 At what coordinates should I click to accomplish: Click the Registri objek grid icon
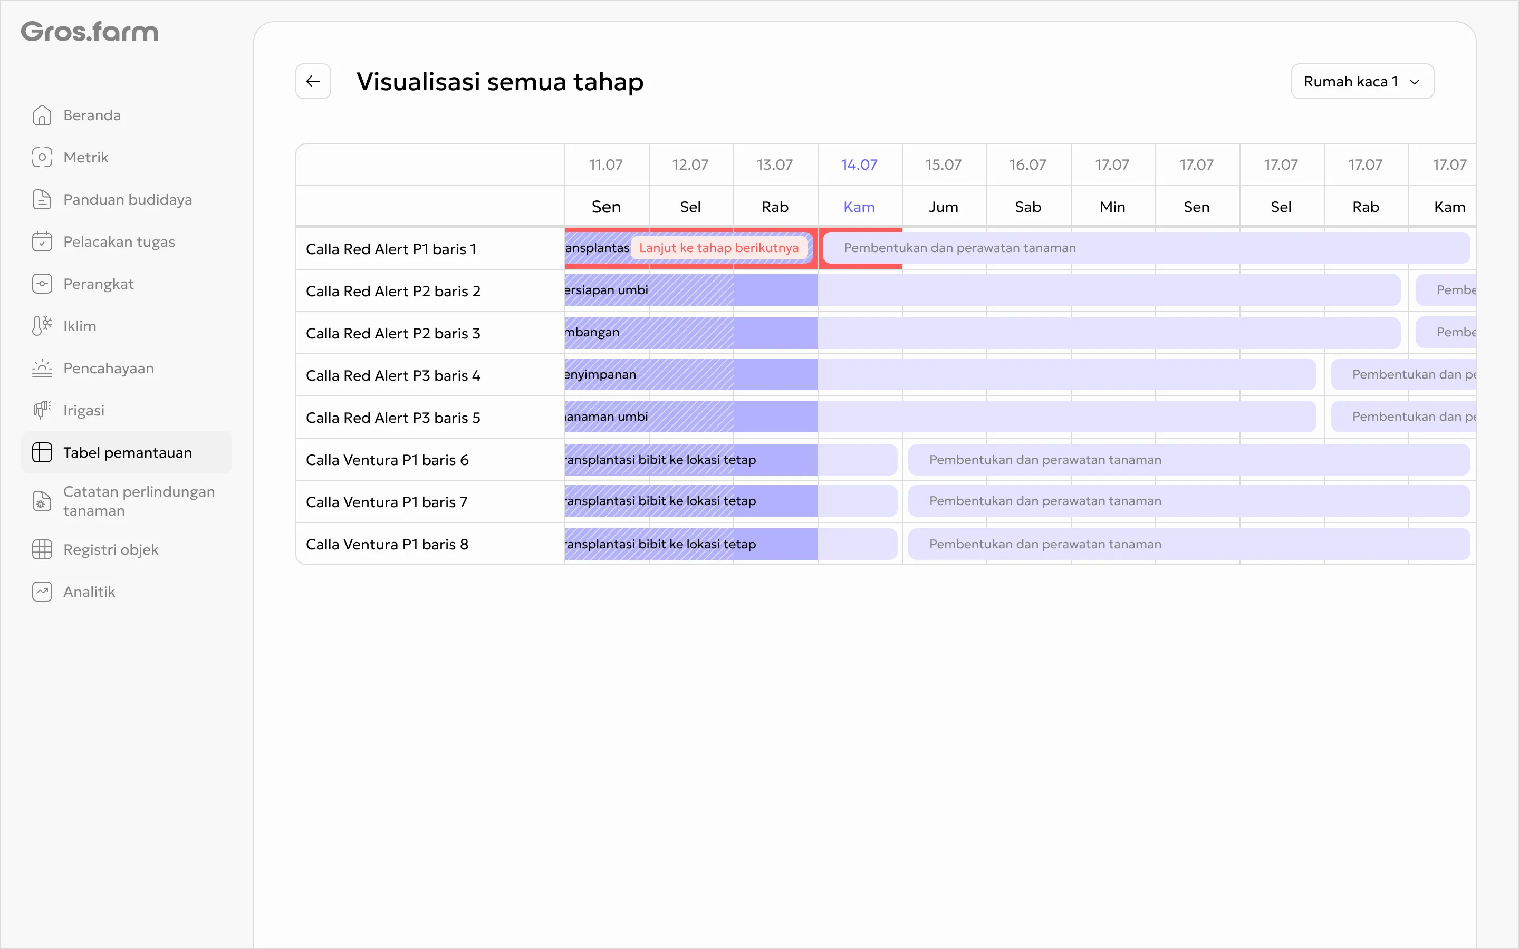(42, 549)
